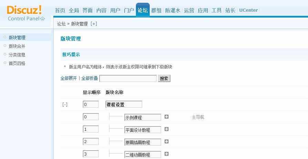This screenshot has height=159, width=308.
Task: Click the plus icon beside 平面设计教程
Action: point(166,129)
